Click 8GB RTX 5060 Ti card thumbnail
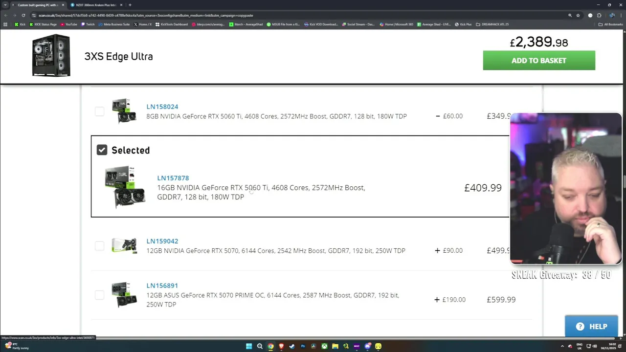The height and width of the screenshot is (352, 626). [124, 111]
